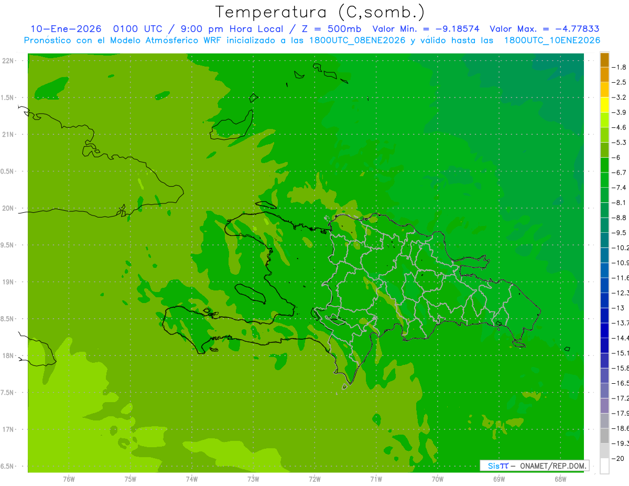
Task: Click the '-20' legend value
Action: pos(618,458)
